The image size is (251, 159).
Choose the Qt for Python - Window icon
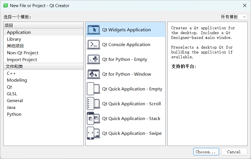coord(93,74)
